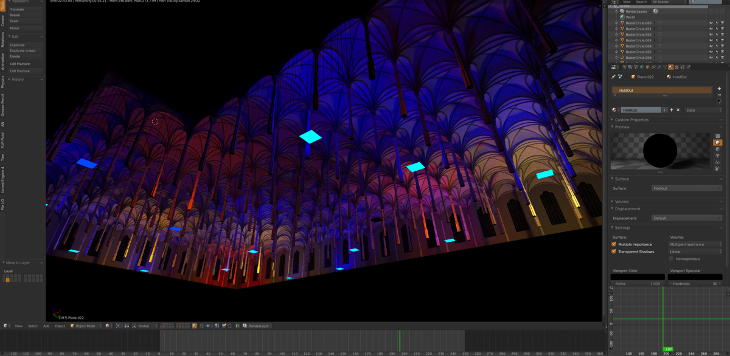Click the World globe icon in outliner
The width and height of the screenshot is (730, 356).
click(x=622, y=17)
